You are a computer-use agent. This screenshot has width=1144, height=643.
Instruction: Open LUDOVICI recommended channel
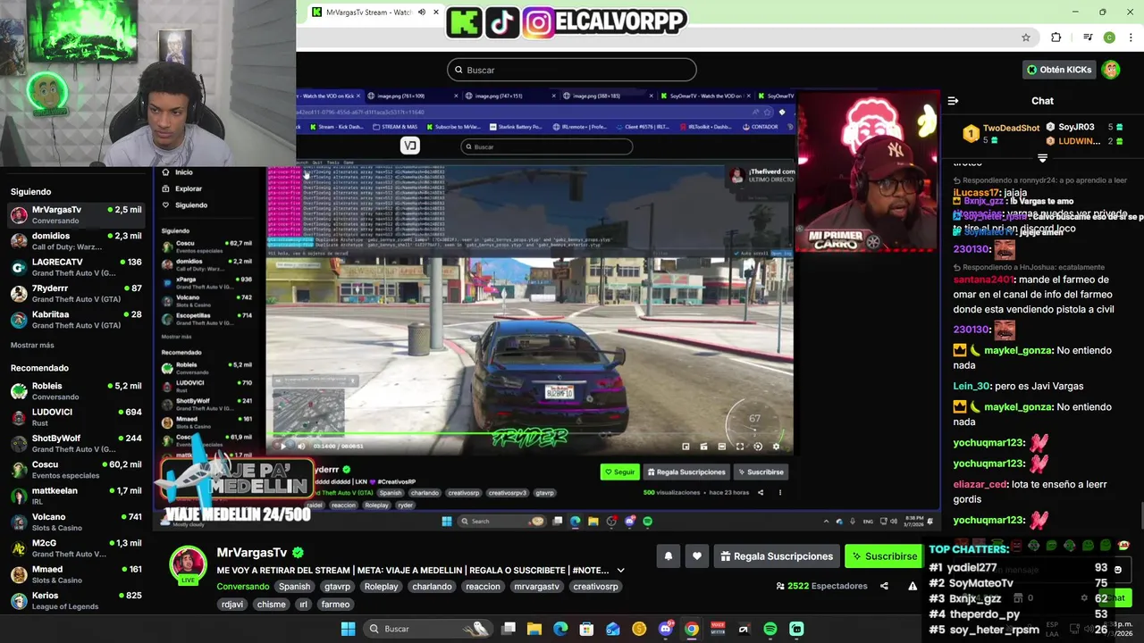coord(76,417)
